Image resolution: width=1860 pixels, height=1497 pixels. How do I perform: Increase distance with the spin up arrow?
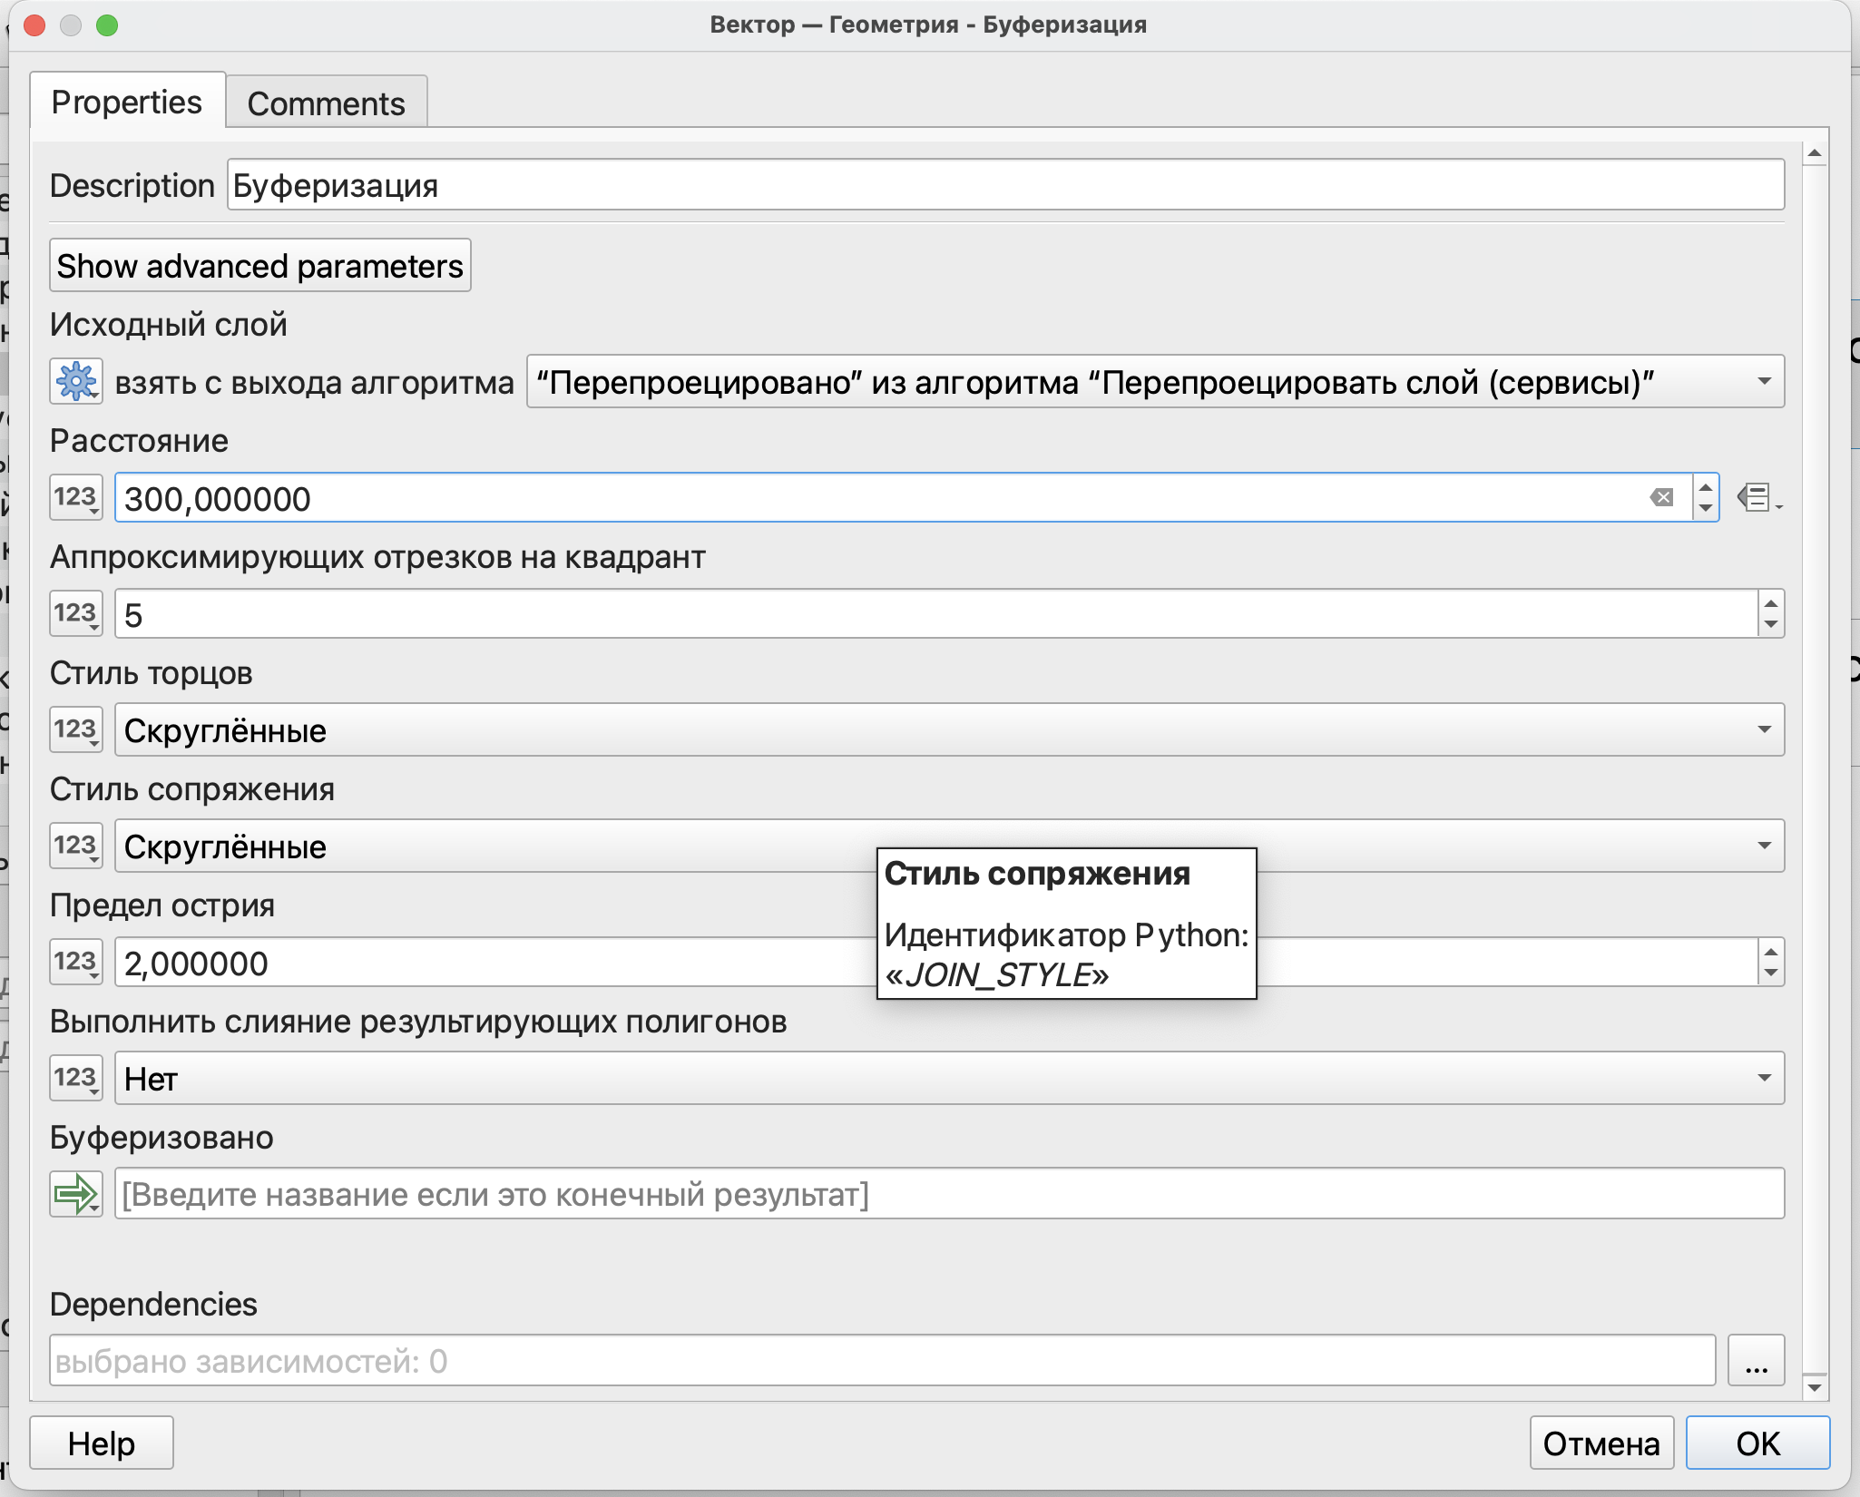point(1706,487)
